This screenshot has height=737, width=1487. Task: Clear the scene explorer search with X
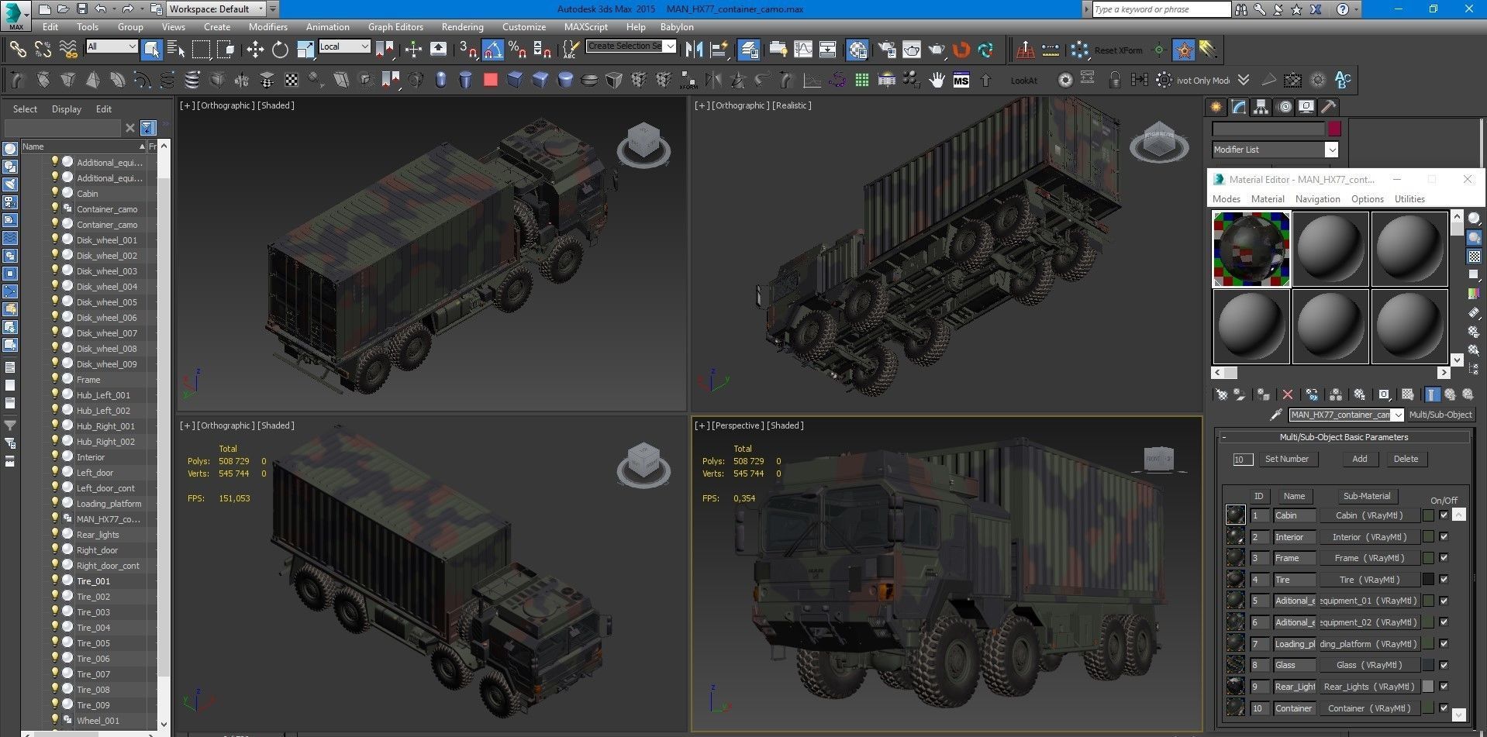[x=130, y=128]
